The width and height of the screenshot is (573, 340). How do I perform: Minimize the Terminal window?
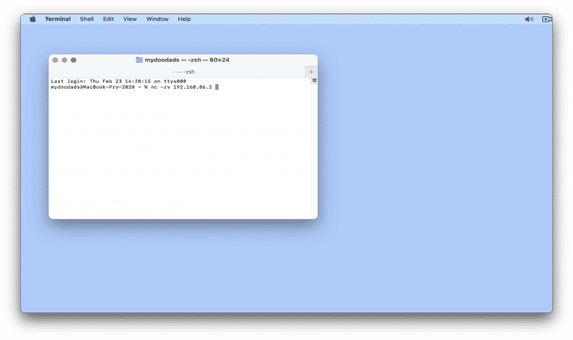point(64,60)
